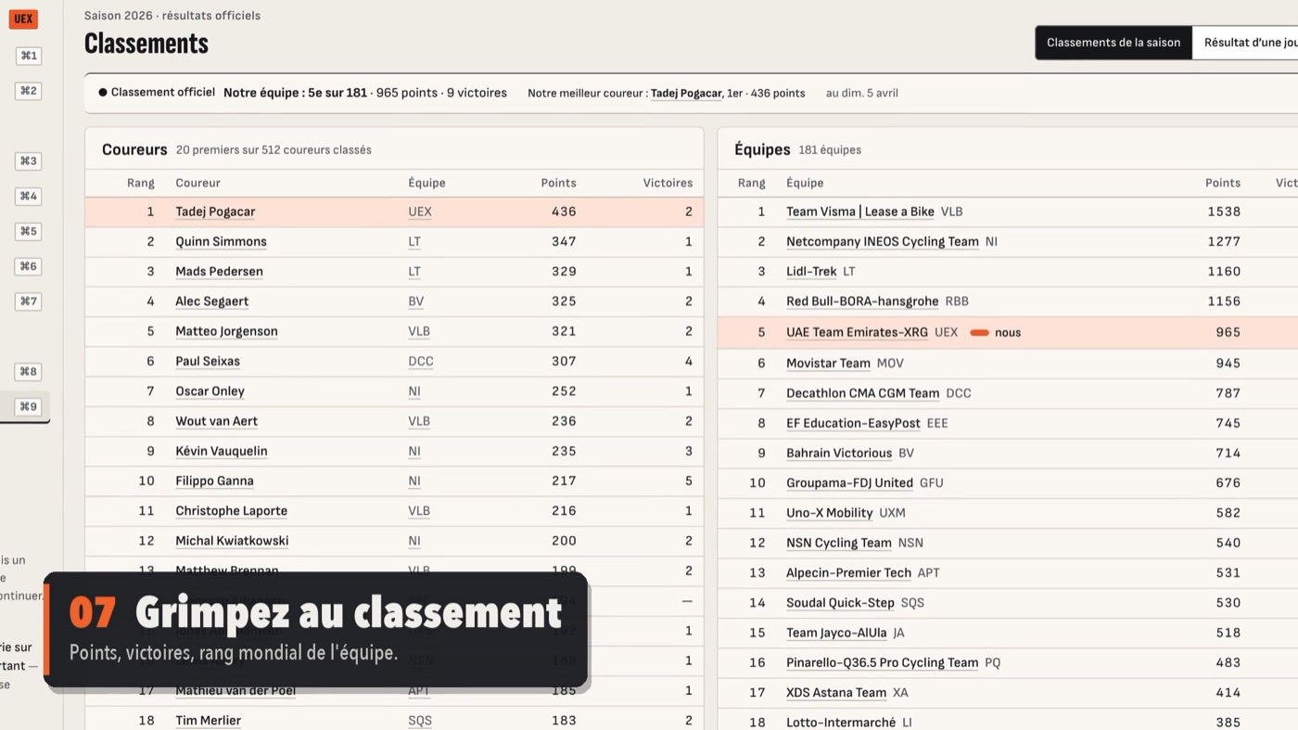The image size is (1298, 730).
Task: Open XDS Astana Team
Action: coord(836,693)
